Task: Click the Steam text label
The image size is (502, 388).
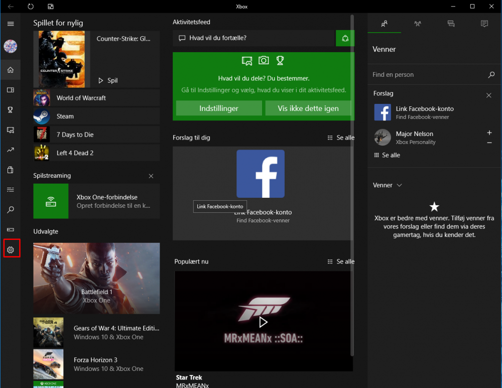Action: coord(65,116)
